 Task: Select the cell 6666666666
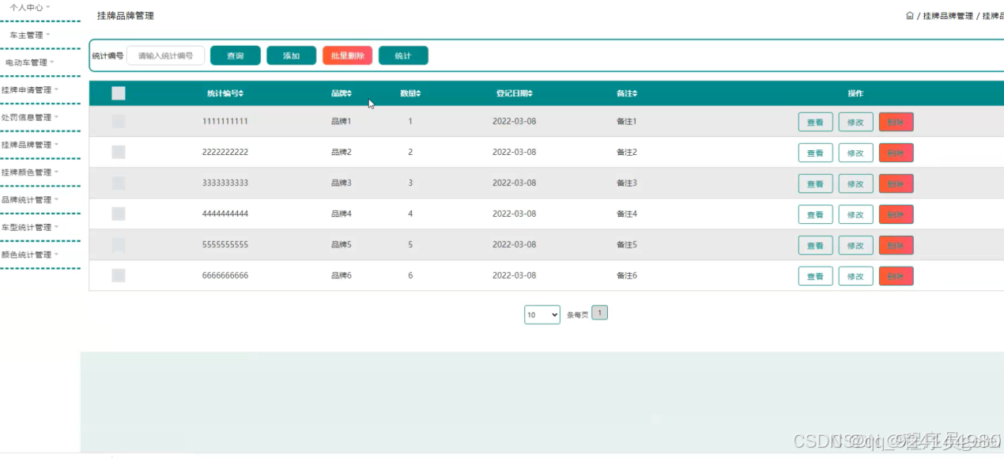225,275
